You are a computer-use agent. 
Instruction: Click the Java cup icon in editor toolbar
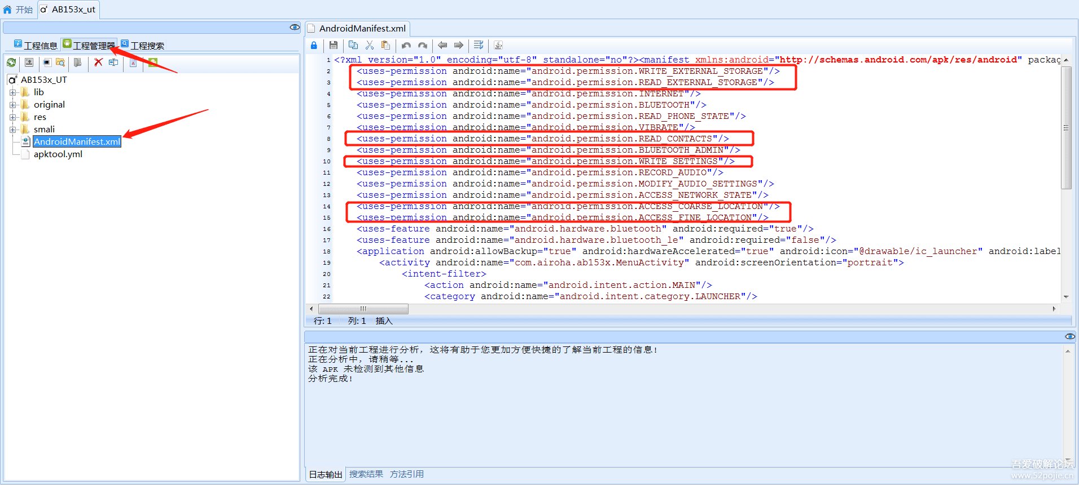point(498,46)
